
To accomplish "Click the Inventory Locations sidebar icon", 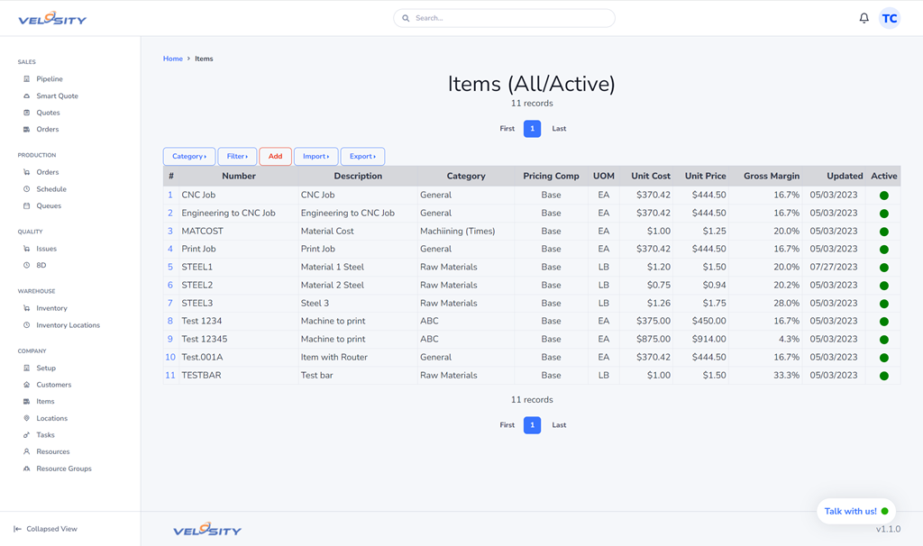I will [x=26, y=325].
